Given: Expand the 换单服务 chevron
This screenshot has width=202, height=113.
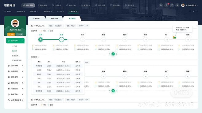Looking at the screenshot, I should [22, 71].
